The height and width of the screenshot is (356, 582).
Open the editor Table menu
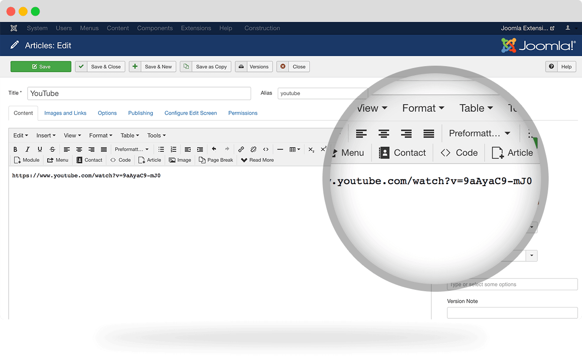[130, 136]
